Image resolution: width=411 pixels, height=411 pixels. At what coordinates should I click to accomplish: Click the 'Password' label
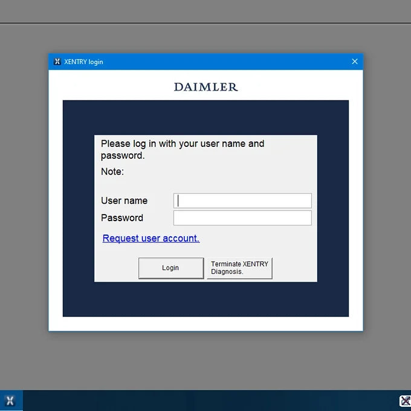(x=122, y=218)
